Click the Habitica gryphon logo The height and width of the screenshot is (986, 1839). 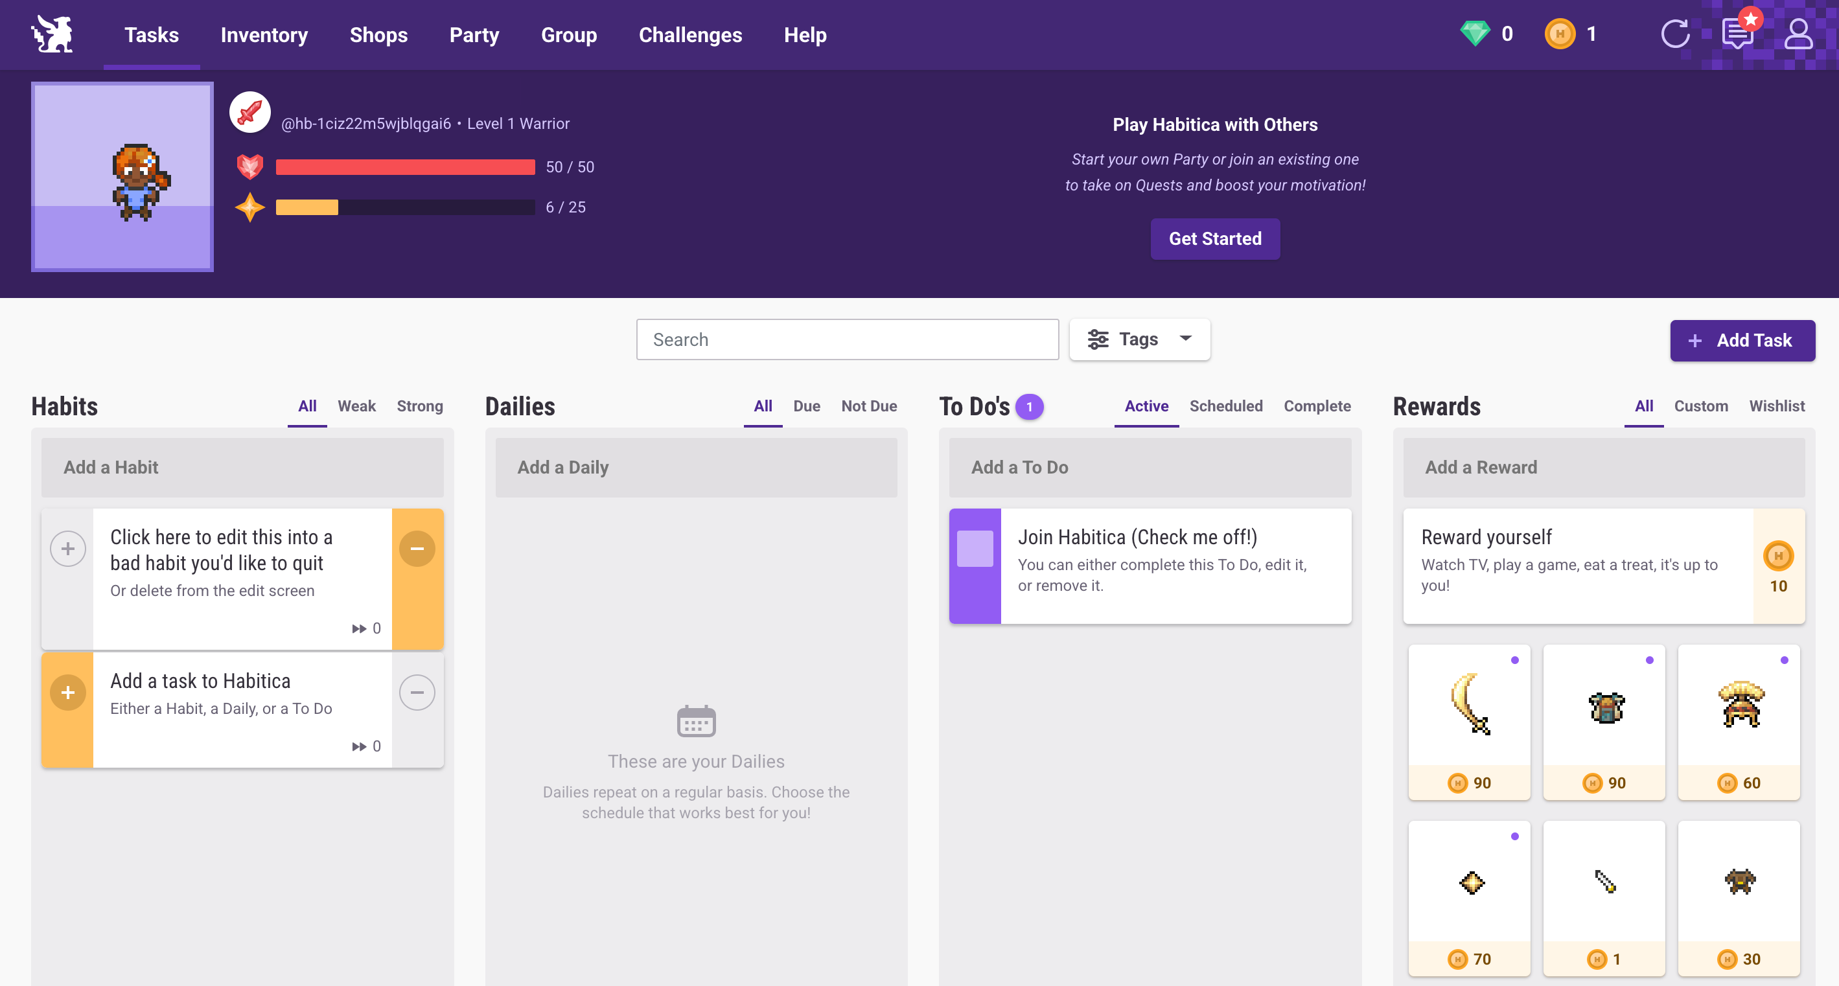pyautogui.click(x=52, y=34)
